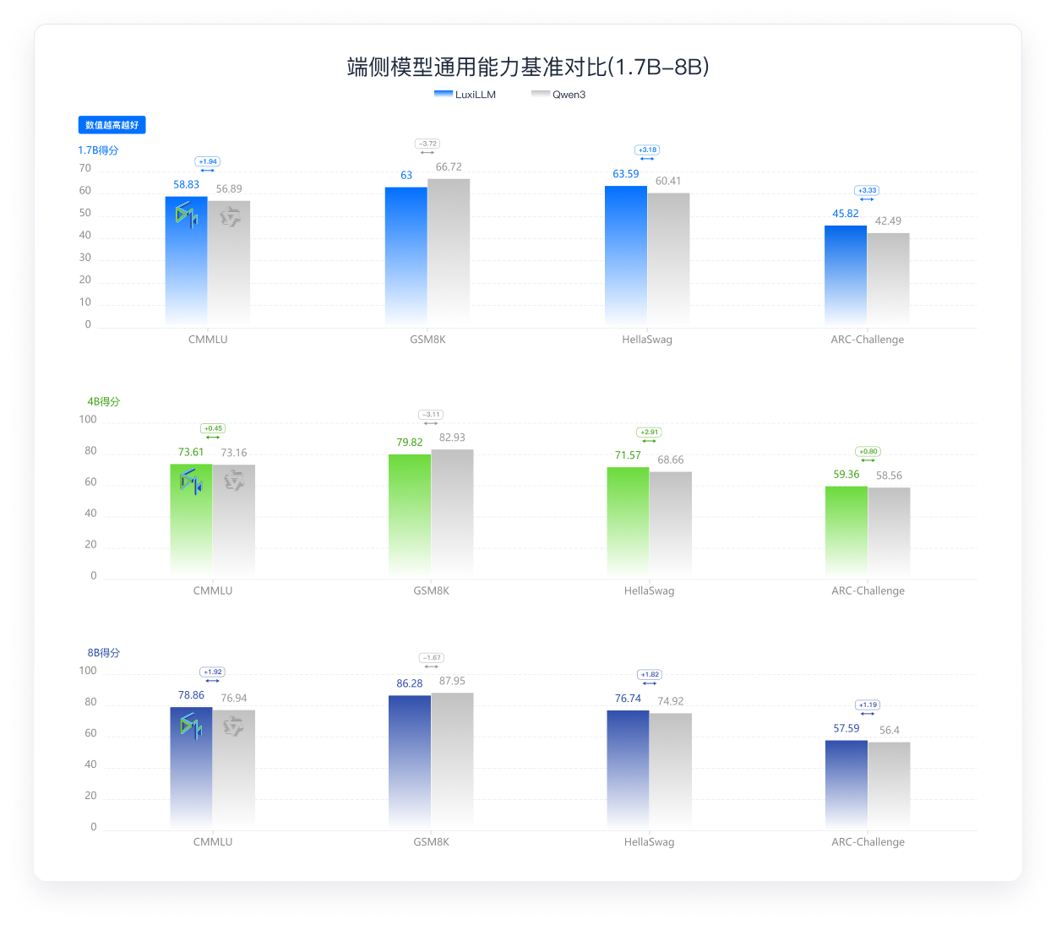The image size is (1056, 925).
Task: Toggle the +1.94 difference badge above CMMLU
Action: (208, 161)
